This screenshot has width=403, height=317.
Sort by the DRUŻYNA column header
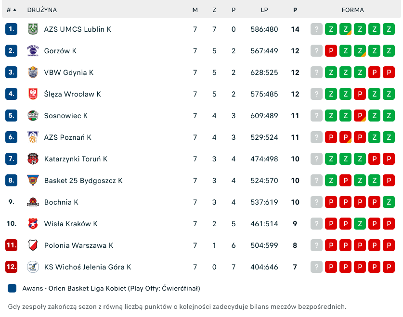click(x=42, y=10)
